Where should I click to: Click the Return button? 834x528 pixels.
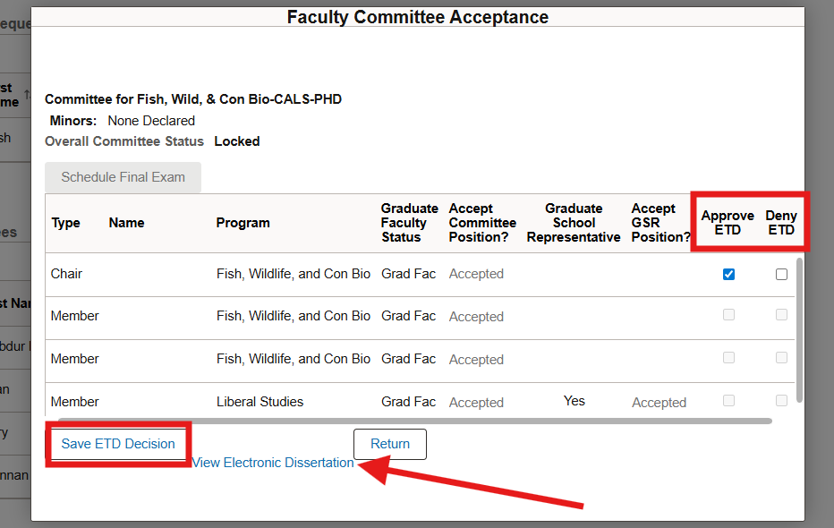(x=389, y=444)
